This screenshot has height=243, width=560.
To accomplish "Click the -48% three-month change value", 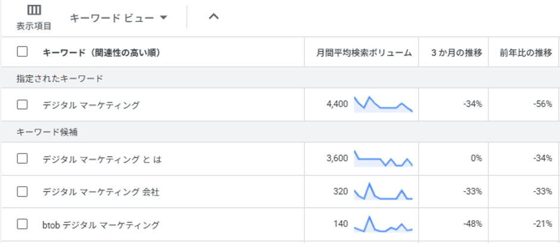I will pyautogui.click(x=473, y=224).
